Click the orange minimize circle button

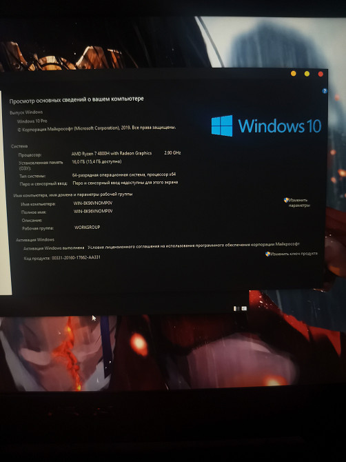[x=294, y=74]
